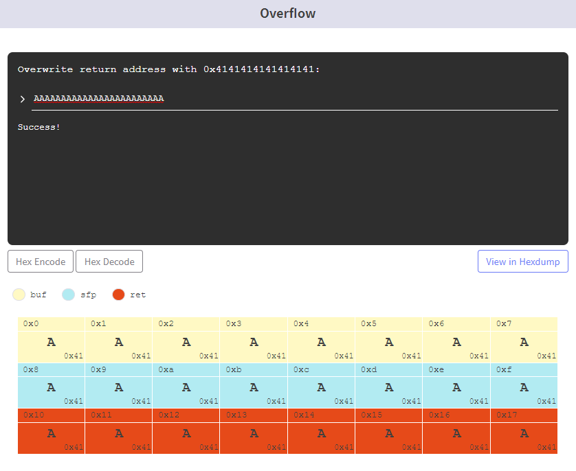Viewport: 576px width, 471px height.
Task: Click ret cell offset 0x12
Action: 186,431
